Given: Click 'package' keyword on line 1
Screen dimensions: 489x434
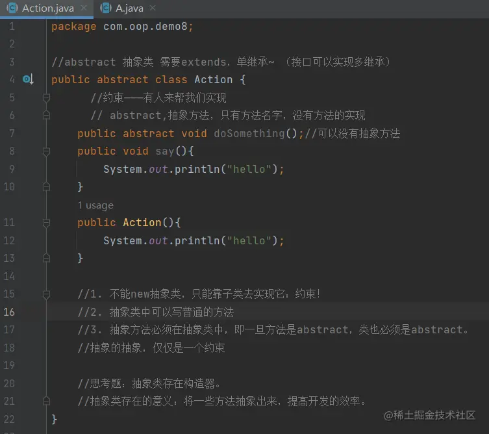Looking at the screenshot, I should (x=73, y=27).
